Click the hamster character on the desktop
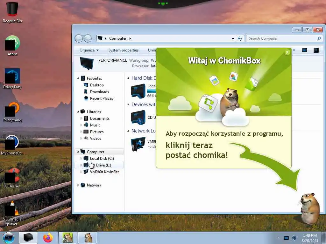Viewport: 326px width, 244px height. coord(309,208)
